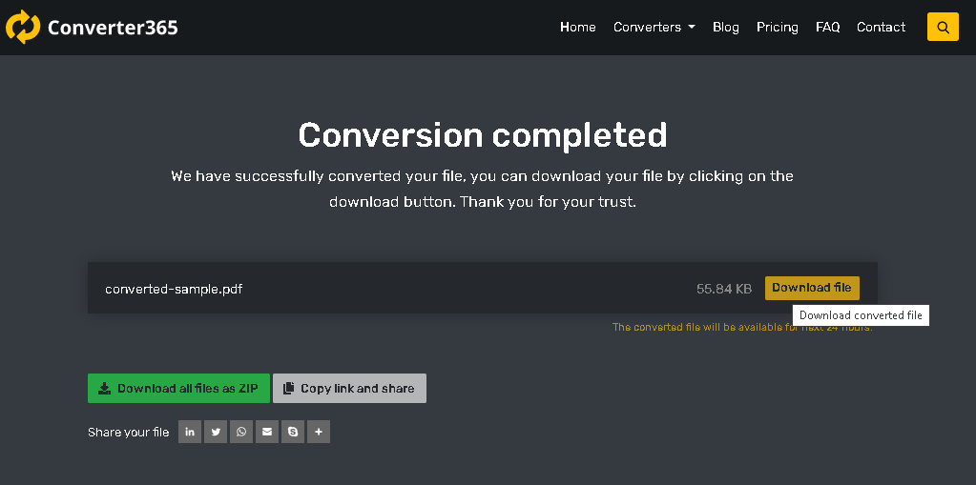
Task: Click the yellow Download file button
Action: click(x=811, y=288)
